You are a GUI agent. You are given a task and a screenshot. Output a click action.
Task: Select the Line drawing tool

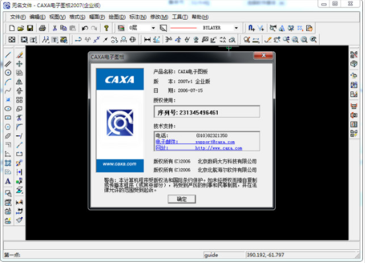pyautogui.click(x=8, y=55)
